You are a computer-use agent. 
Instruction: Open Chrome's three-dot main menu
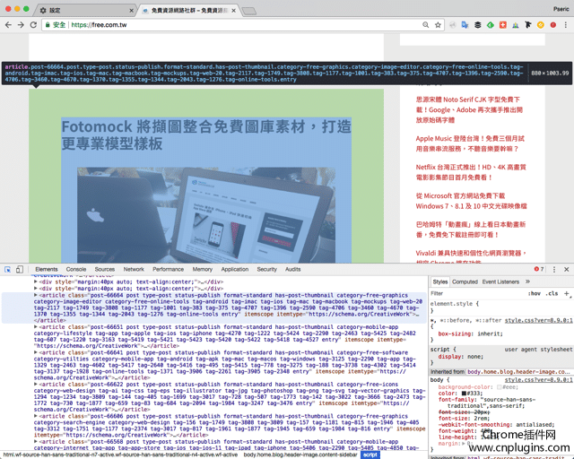click(566, 24)
